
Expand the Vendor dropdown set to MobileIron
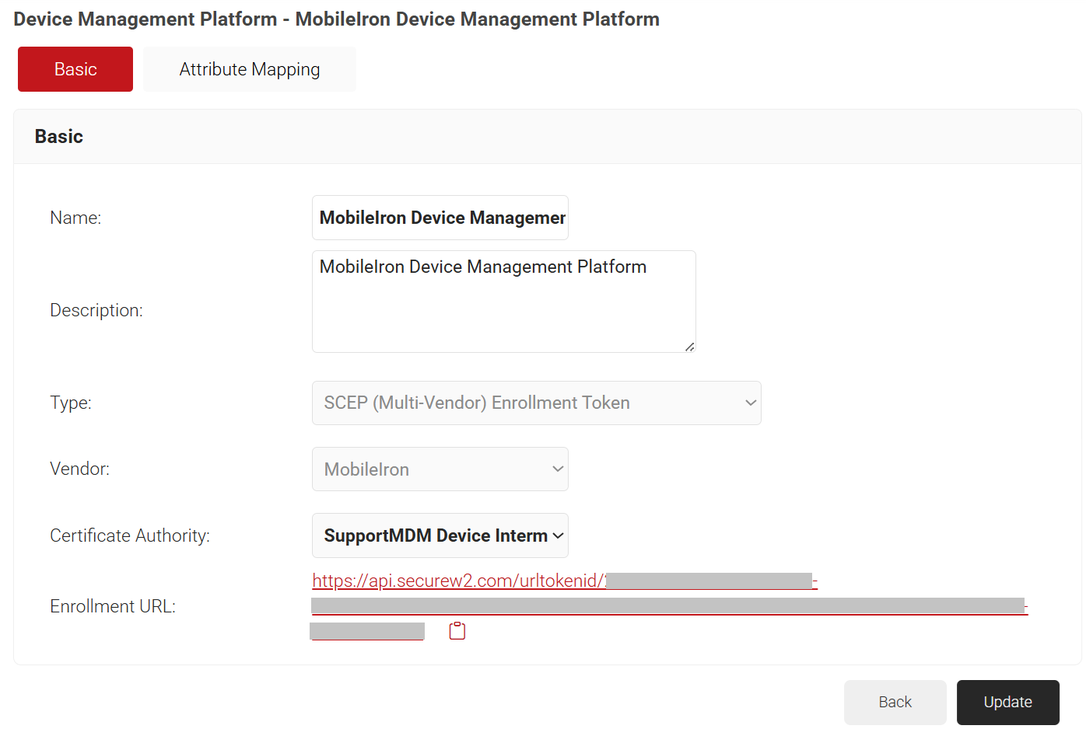(440, 469)
